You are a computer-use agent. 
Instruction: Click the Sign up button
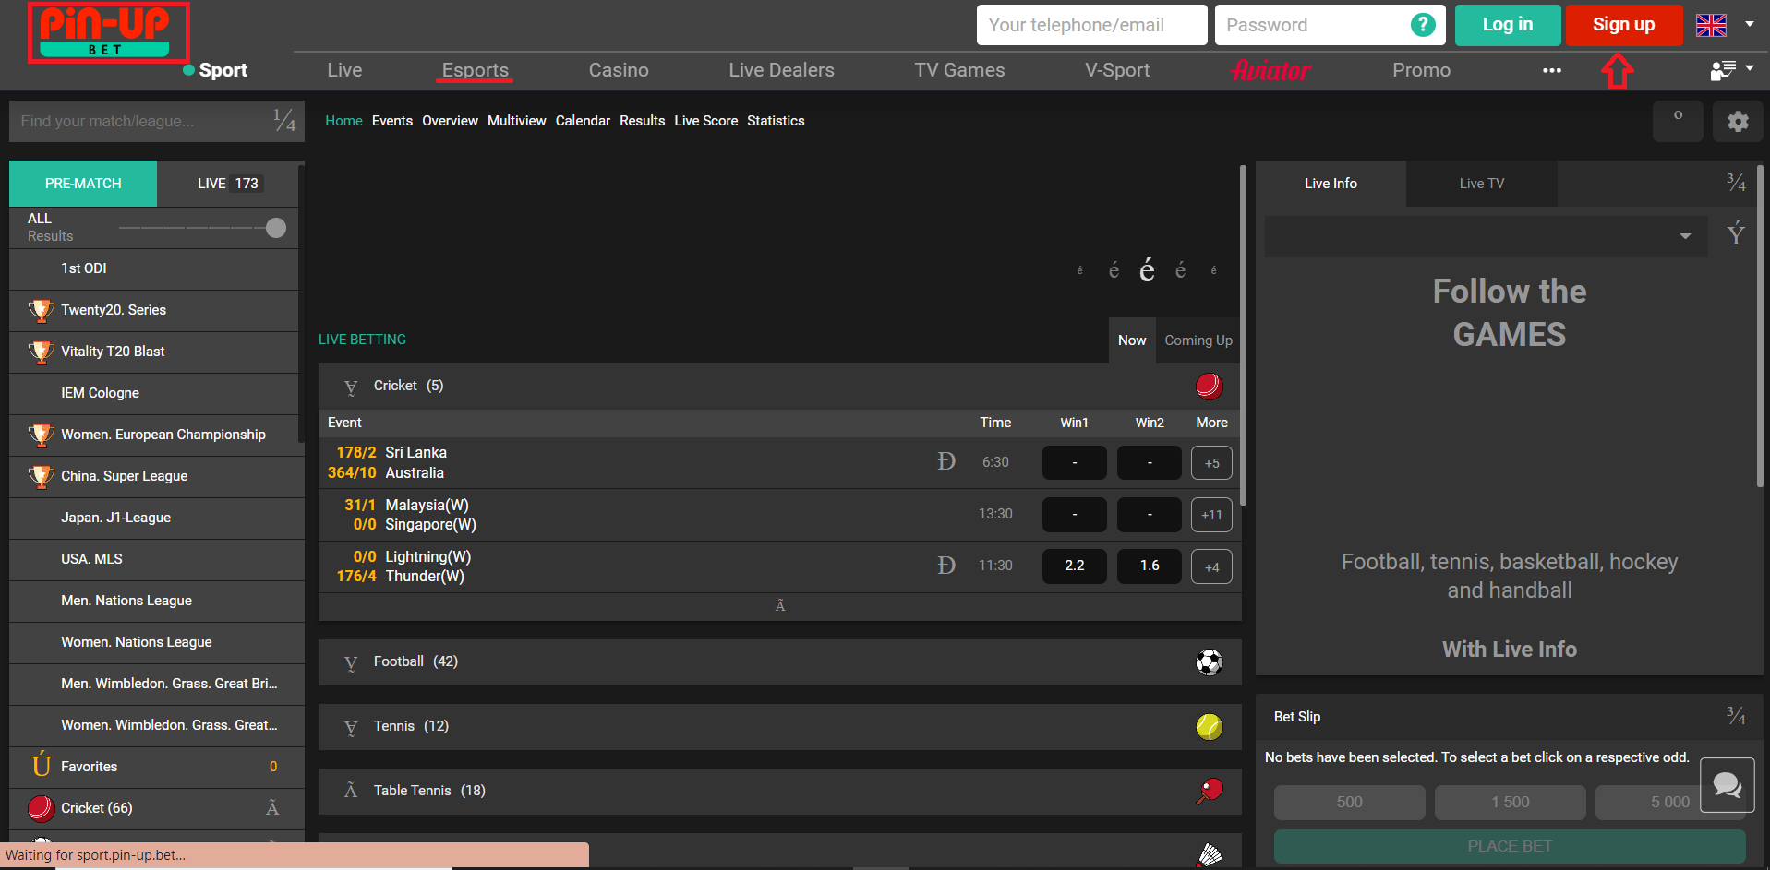coord(1623,25)
